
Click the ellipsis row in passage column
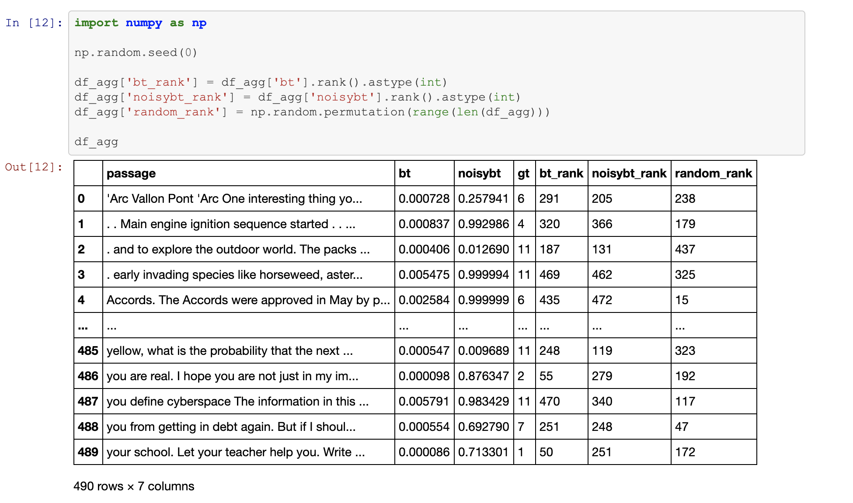click(x=112, y=326)
